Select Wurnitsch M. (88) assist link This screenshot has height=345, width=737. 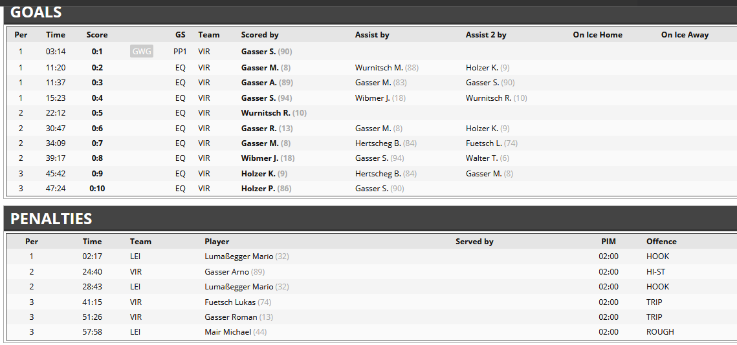[387, 68]
